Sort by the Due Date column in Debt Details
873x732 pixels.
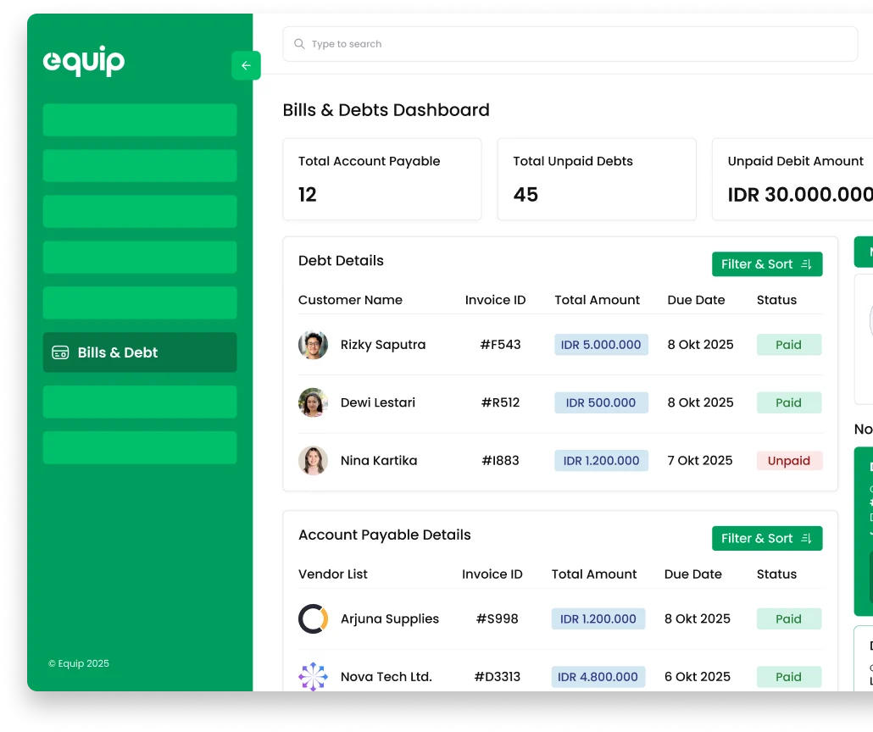[x=696, y=300]
